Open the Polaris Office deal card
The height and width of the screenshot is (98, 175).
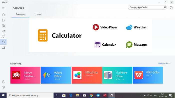[56, 75]
